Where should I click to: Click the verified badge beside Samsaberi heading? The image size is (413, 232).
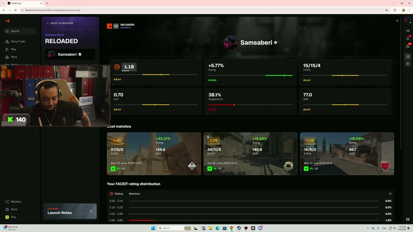coord(275,43)
